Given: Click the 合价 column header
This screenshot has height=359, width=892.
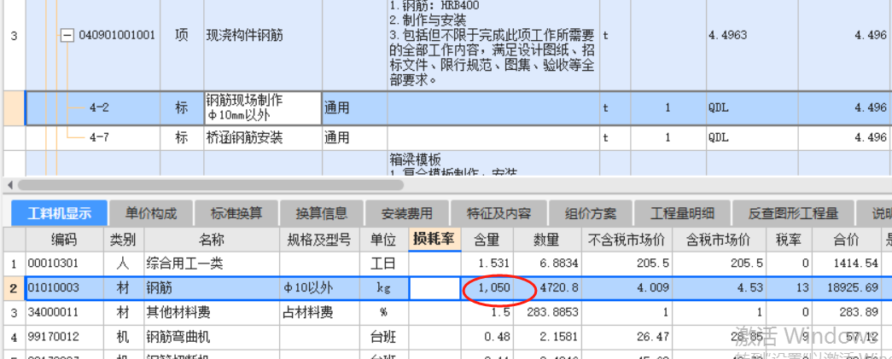Looking at the screenshot, I should tap(846, 240).
